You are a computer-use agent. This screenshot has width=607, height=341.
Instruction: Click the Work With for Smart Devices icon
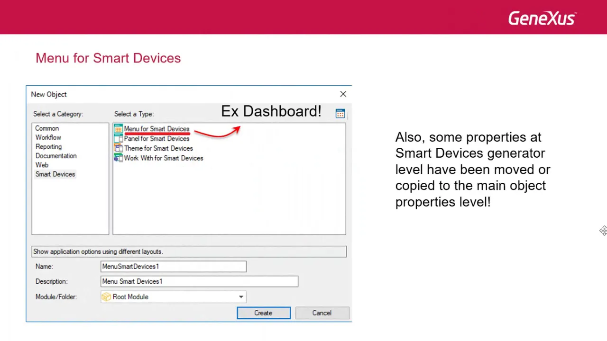click(x=118, y=158)
